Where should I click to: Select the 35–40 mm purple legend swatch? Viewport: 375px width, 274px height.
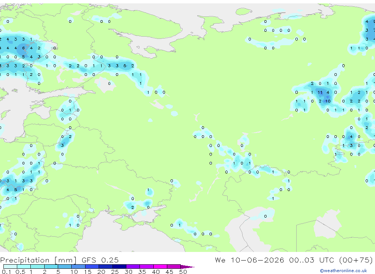pyautogui.click(x=147, y=267)
